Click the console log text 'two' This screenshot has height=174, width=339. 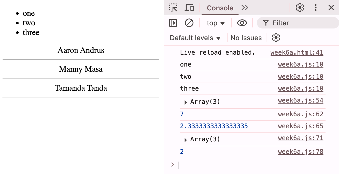(186, 77)
